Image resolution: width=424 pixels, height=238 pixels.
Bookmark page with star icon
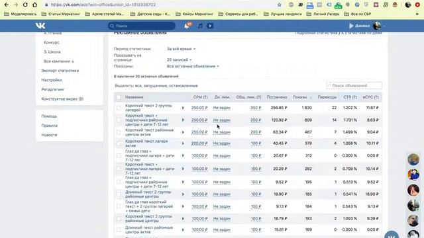(280, 5)
